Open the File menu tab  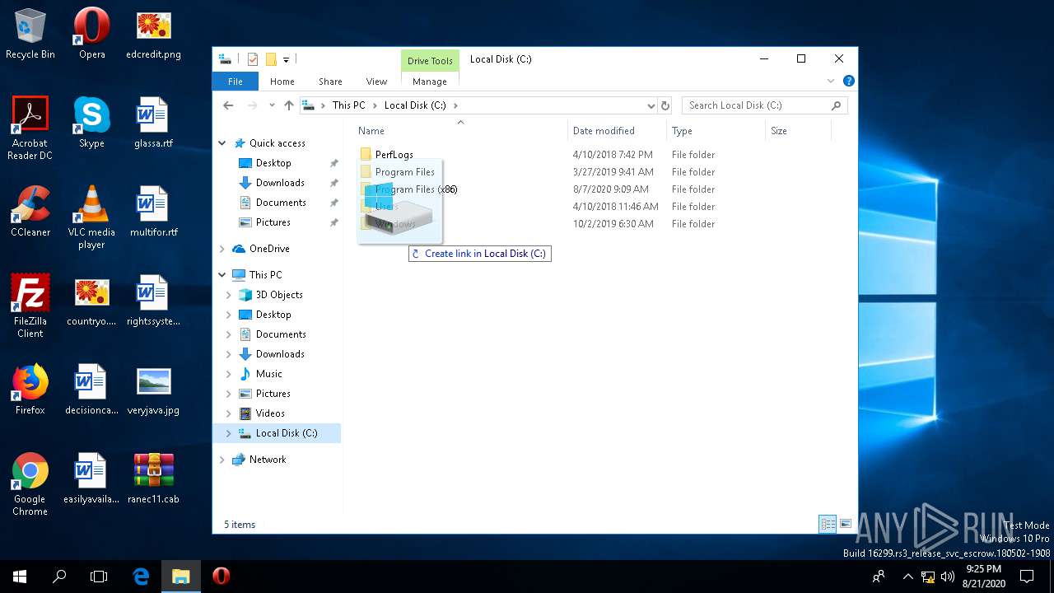pos(236,82)
